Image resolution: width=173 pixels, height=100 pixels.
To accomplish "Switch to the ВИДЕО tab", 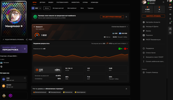I will coord(51,2).
